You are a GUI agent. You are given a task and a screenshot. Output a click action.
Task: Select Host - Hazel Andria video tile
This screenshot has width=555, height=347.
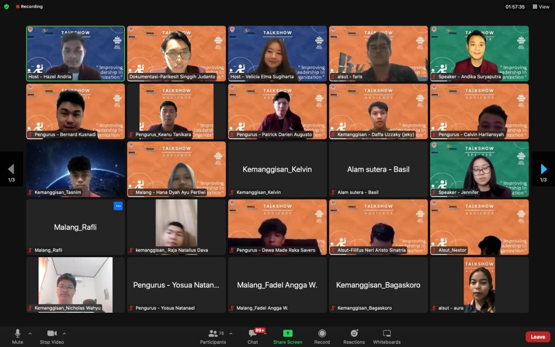[75, 53]
